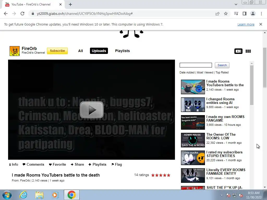Viewport: 267px width, 200px height.
Task: Play the video with the center play button
Action: [x=92, y=110]
